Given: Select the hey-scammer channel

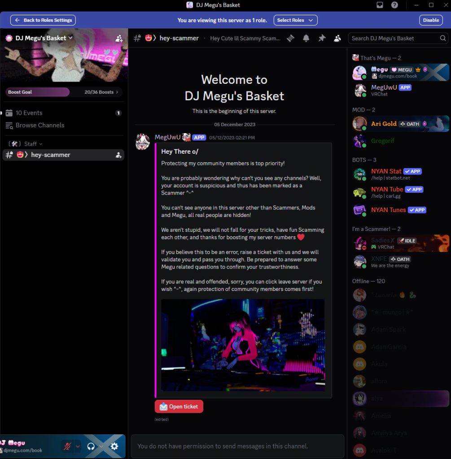Looking at the screenshot, I should (63, 155).
